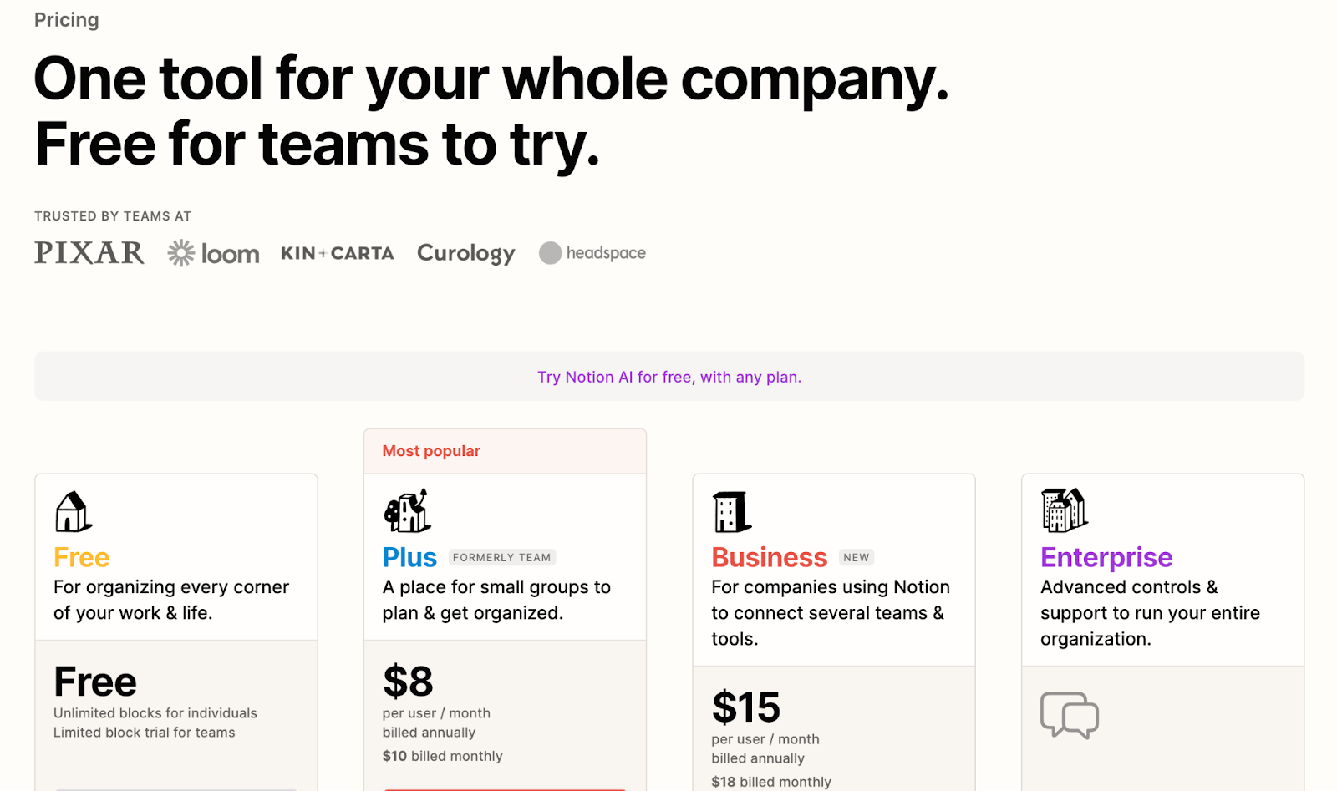
Task: Select the Plus plan title
Action: coord(409,557)
